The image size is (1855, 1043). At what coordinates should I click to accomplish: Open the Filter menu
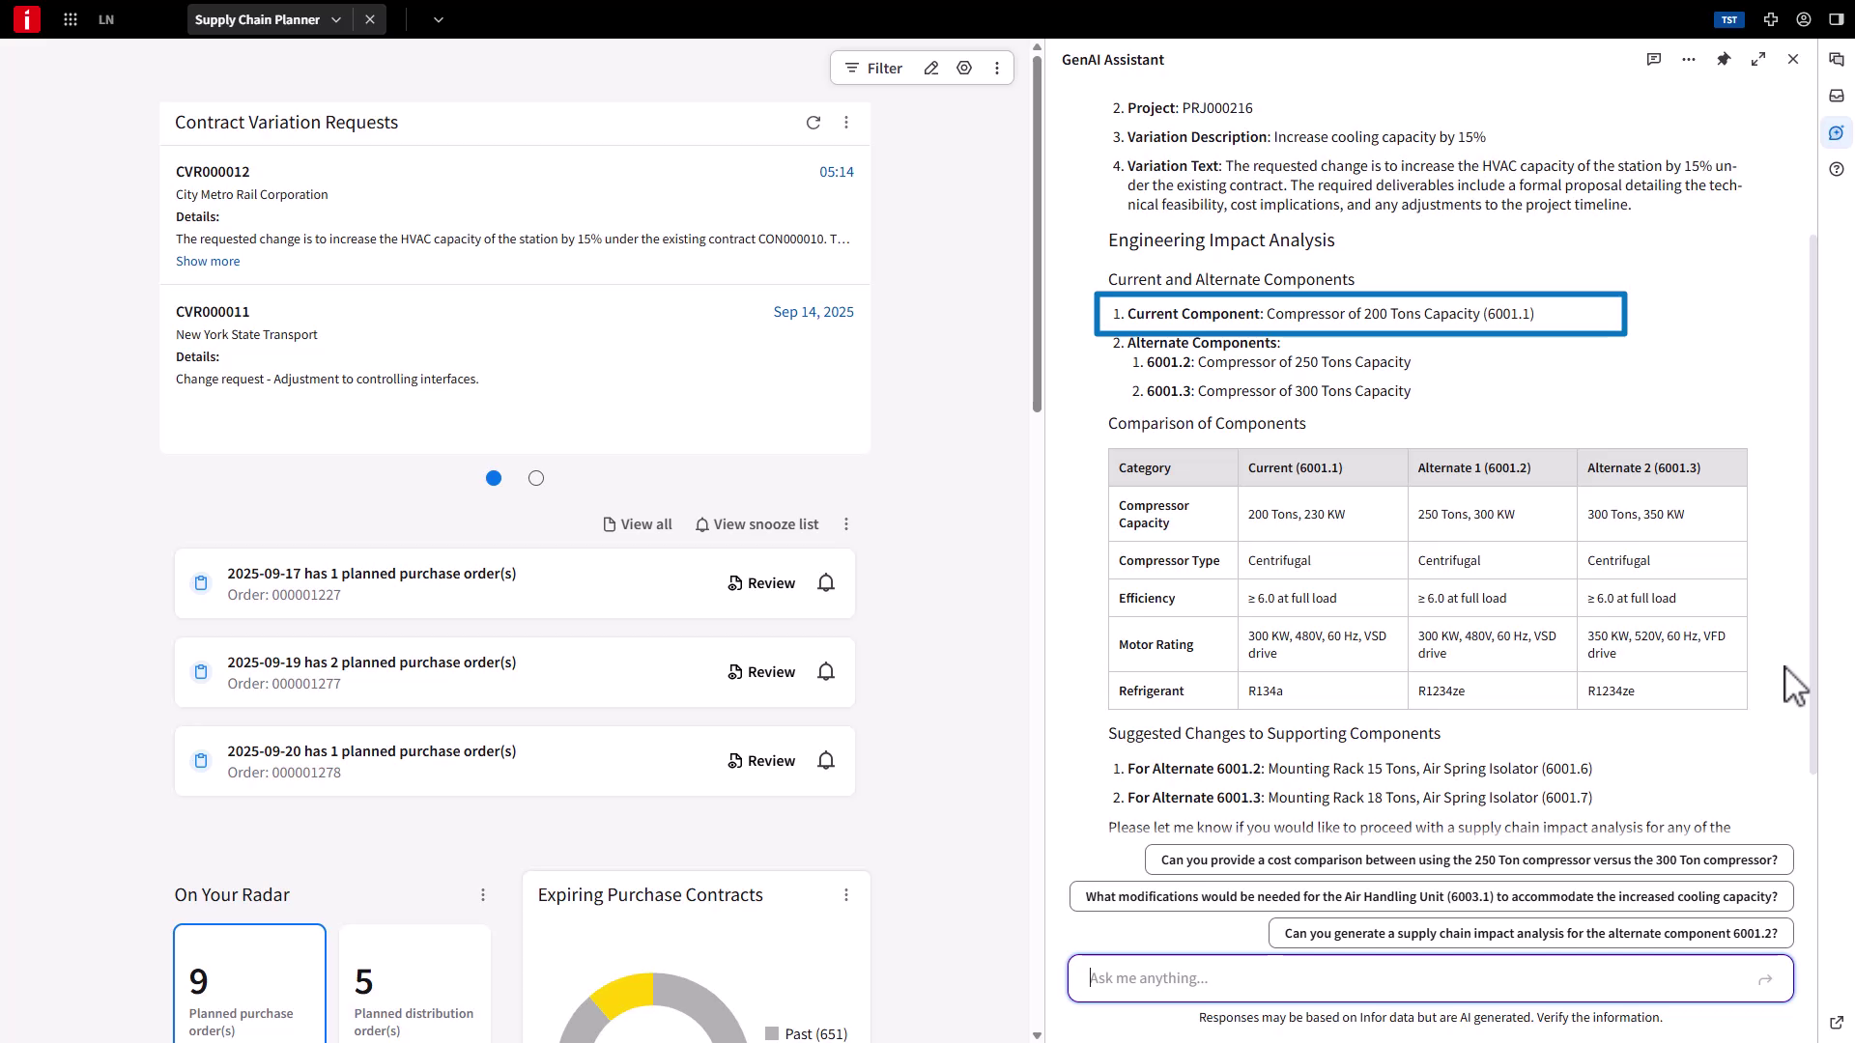click(873, 69)
